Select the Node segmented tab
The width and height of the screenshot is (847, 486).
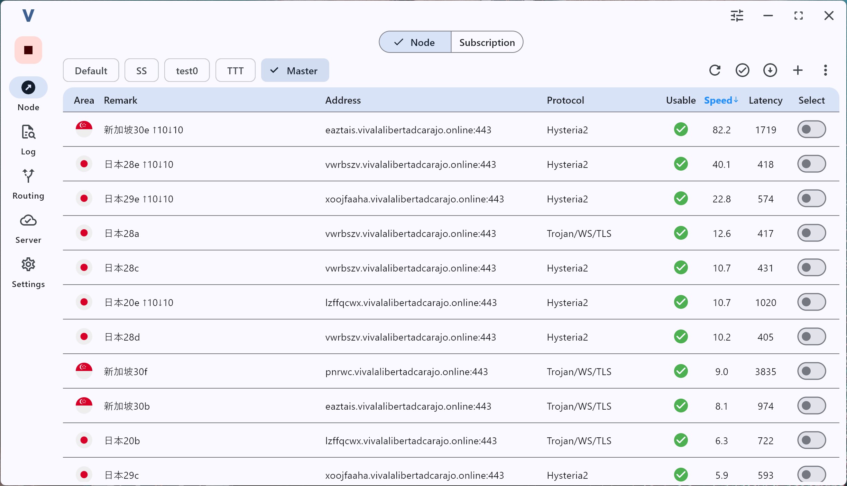coord(415,42)
